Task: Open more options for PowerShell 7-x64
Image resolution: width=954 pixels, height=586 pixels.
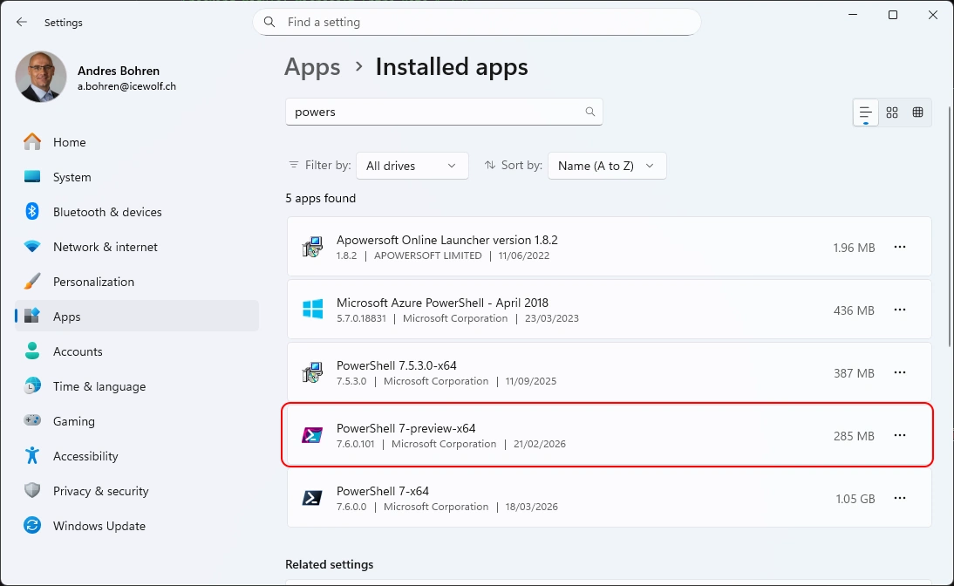Action: pos(900,498)
